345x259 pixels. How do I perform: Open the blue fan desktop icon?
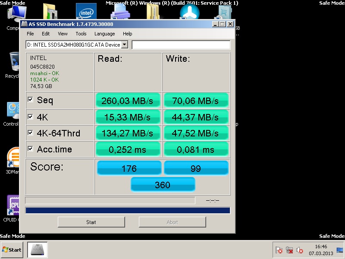click(190, 12)
